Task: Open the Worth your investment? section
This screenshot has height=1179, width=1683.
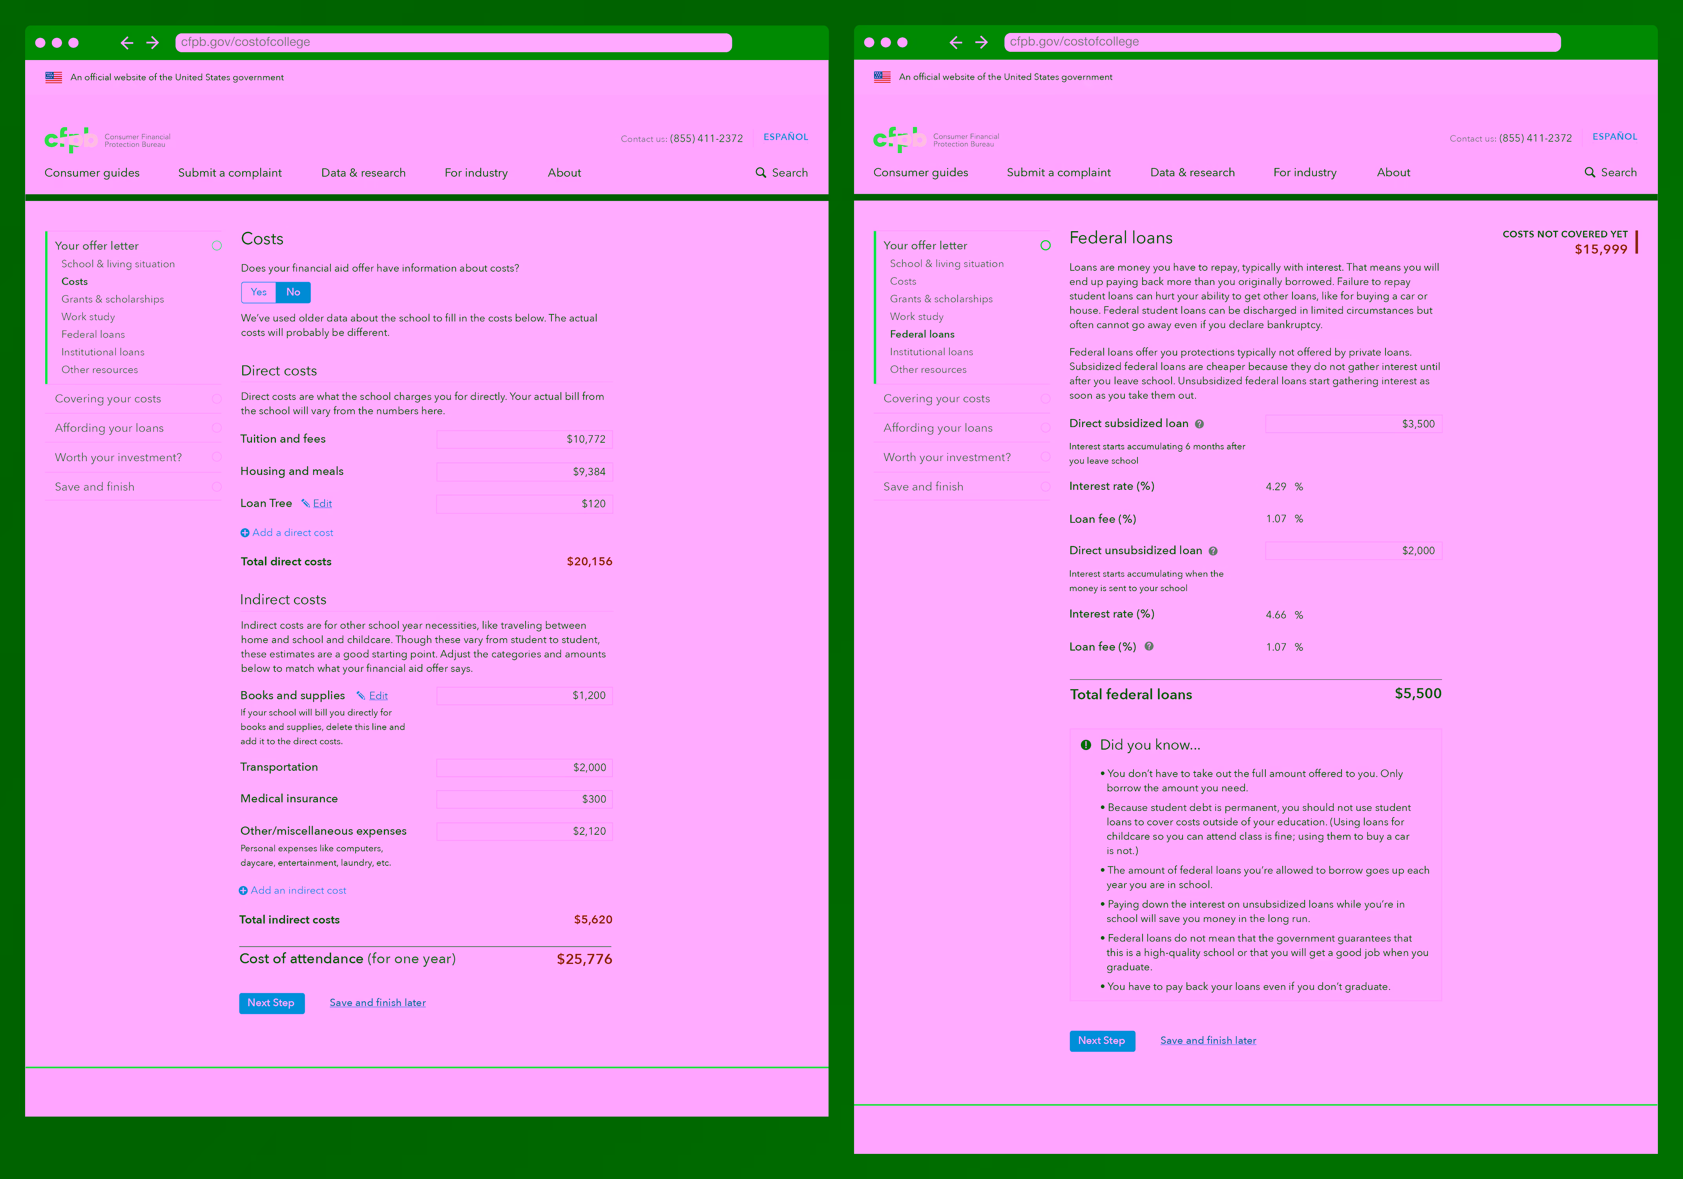Action: (x=119, y=457)
